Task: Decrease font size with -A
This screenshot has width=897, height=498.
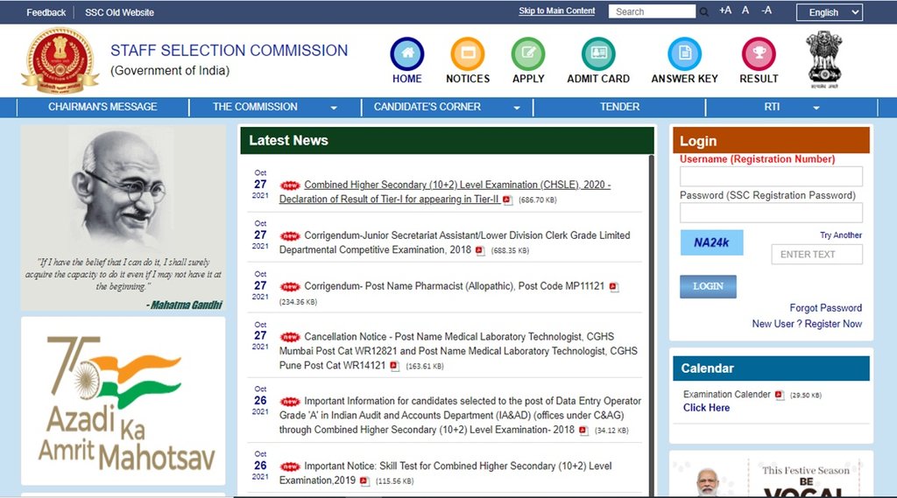Action: 766,11
